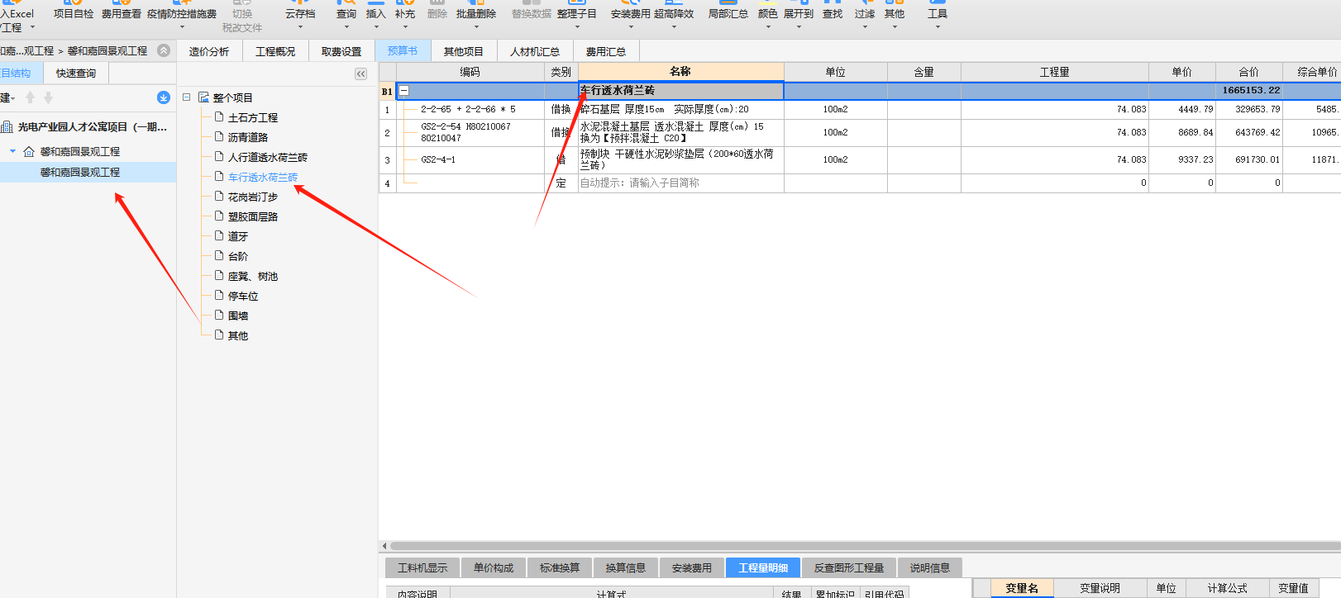Switch to the 工程概况 tab
This screenshot has height=598, width=1341.
[275, 51]
